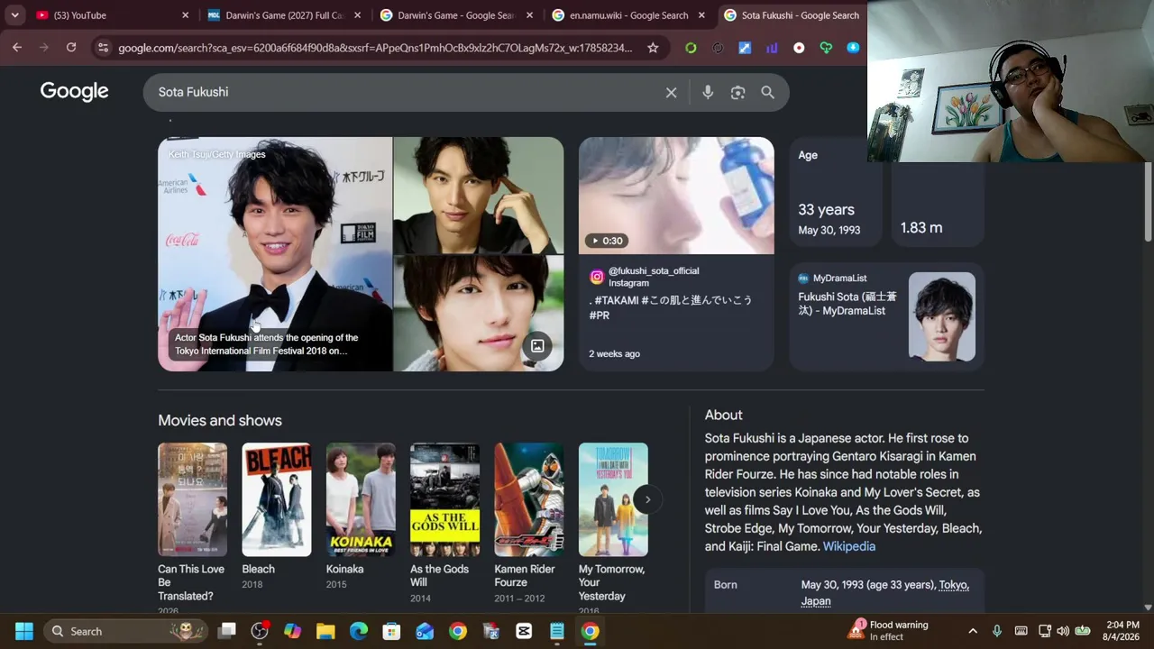Open My Tomorrow, Your Yesterday poster
Viewport: 1154px width, 649px height.
[x=613, y=499]
